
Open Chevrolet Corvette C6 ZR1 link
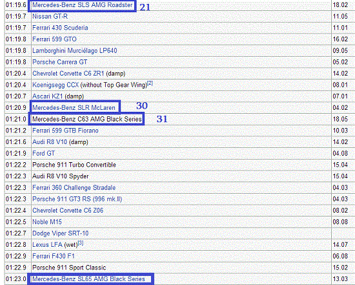pos(68,74)
